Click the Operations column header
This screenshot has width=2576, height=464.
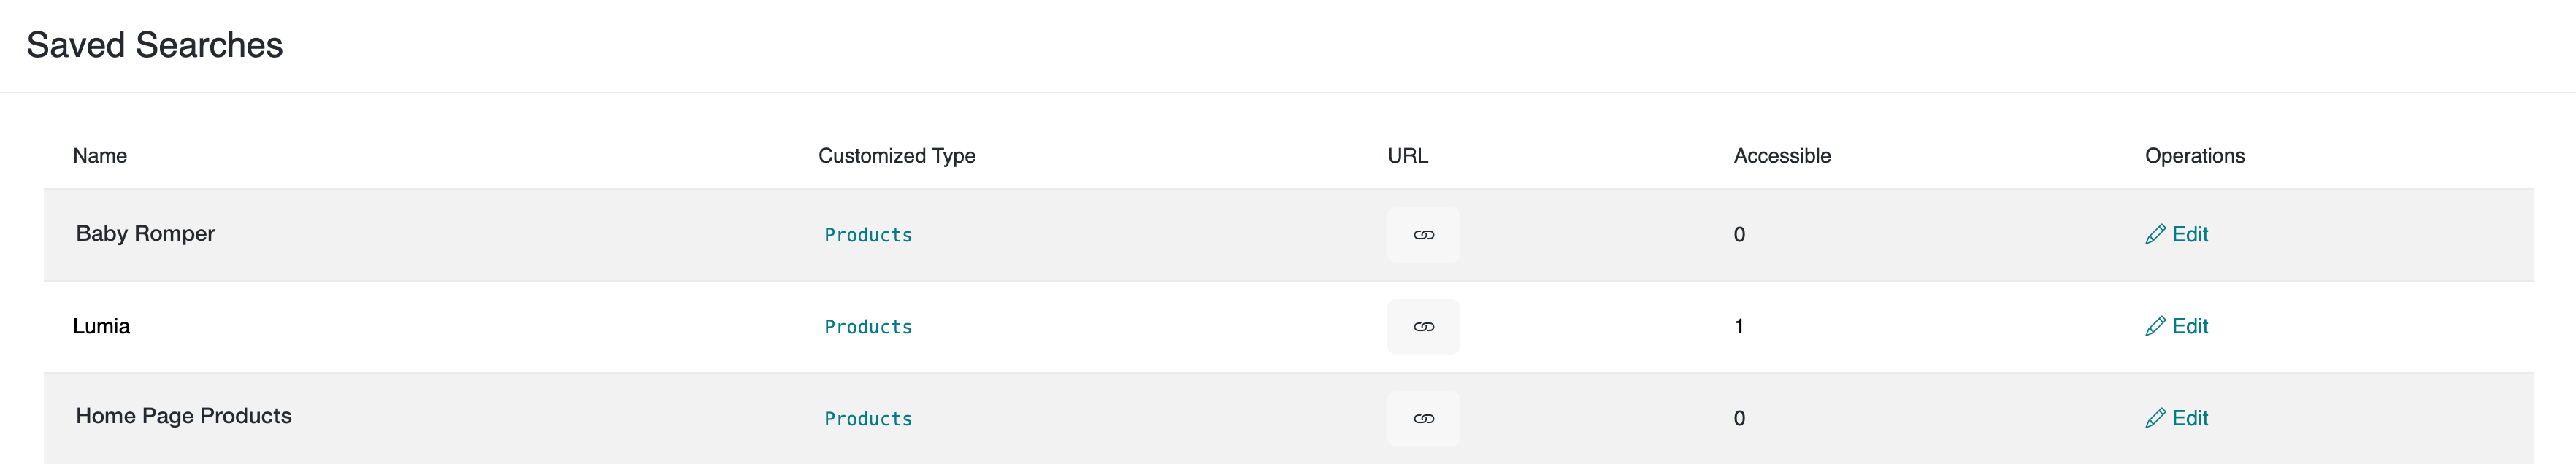[2194, 156]
